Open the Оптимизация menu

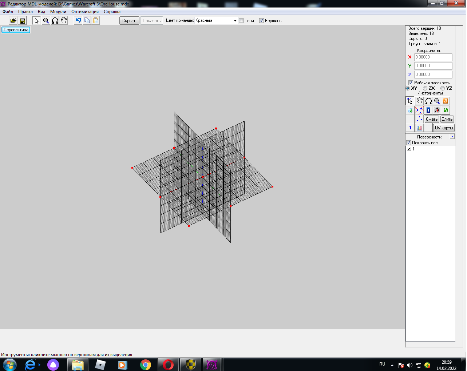[85, 12]
